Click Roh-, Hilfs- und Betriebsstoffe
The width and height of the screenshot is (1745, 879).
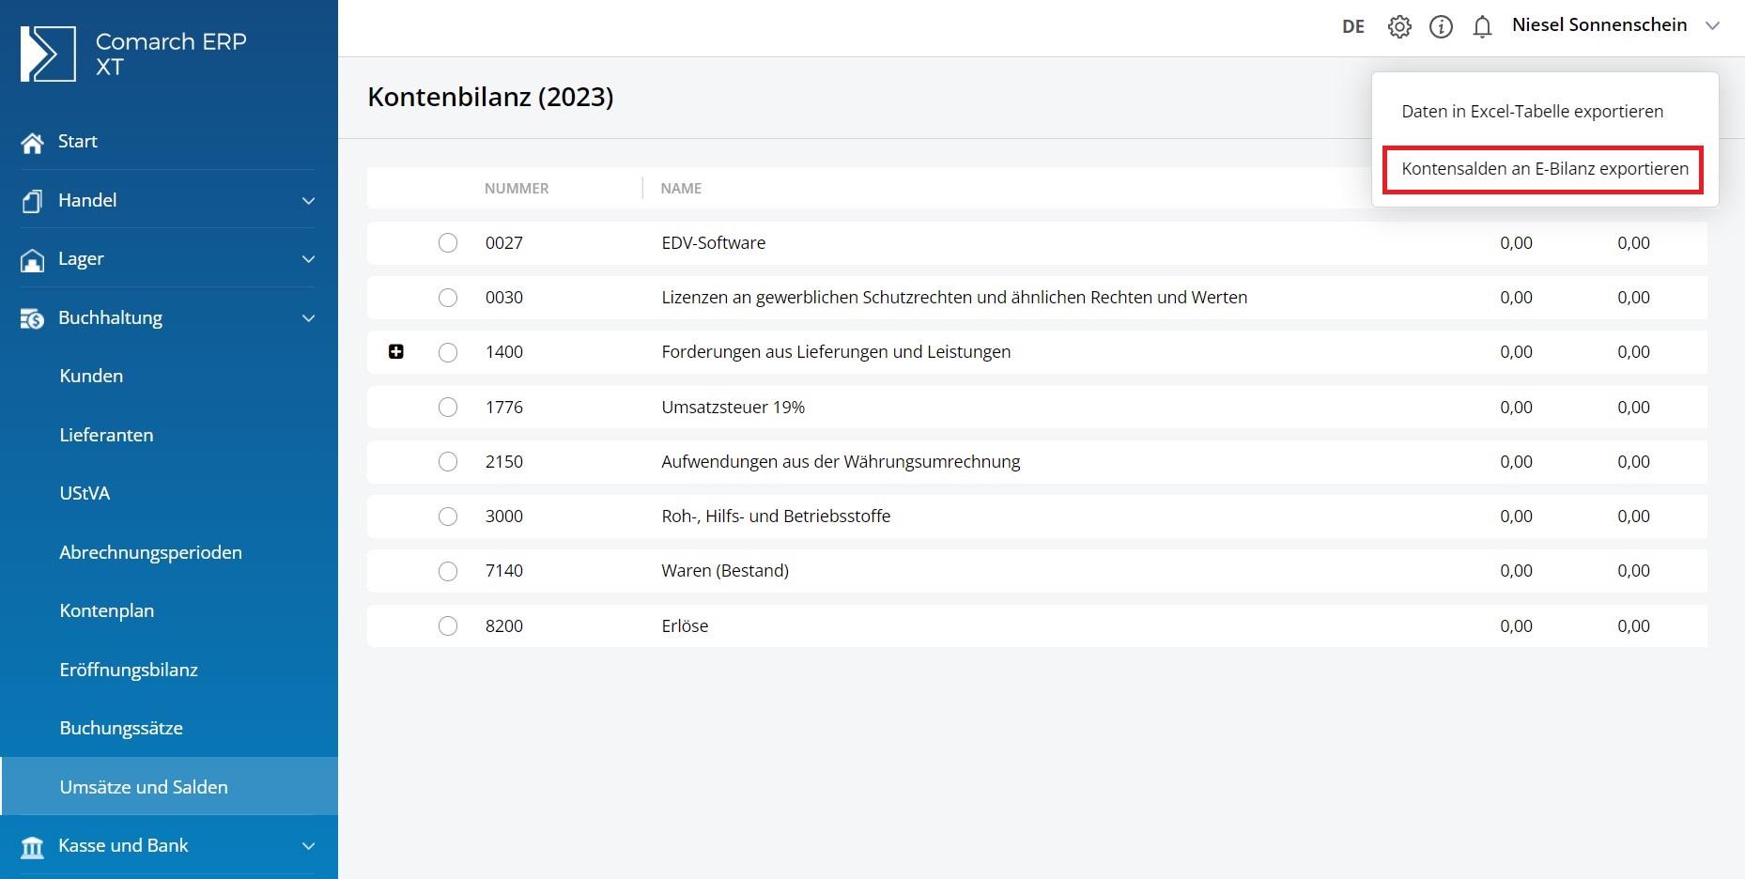click(x=776, y=516)
